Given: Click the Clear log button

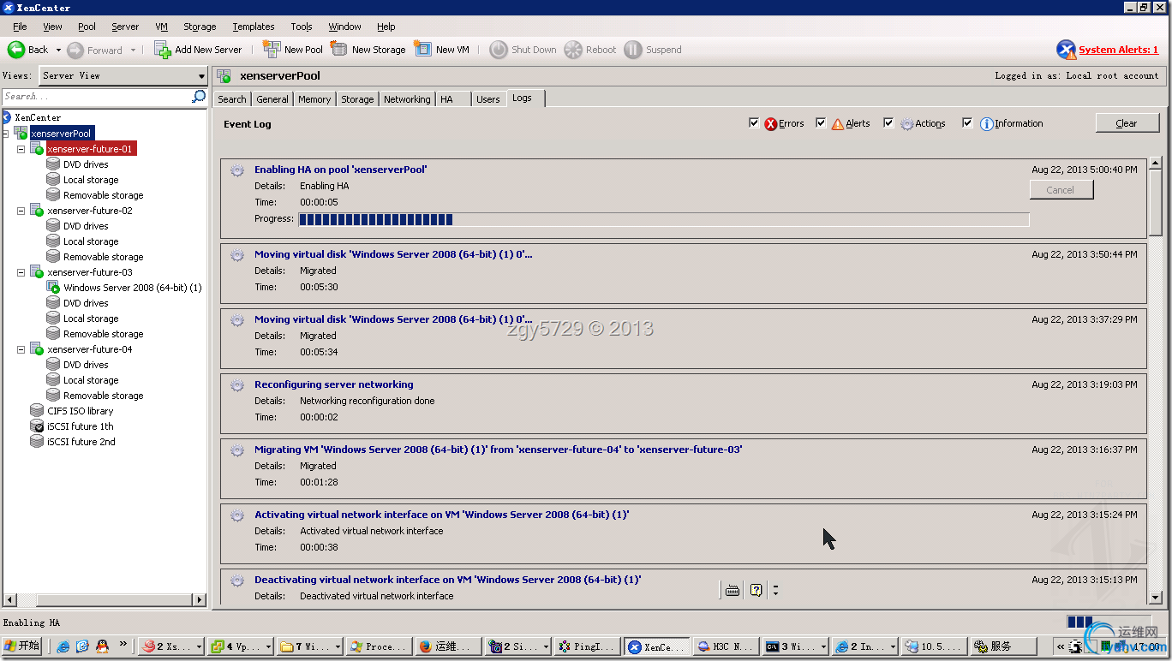Looking at the screenshot, I should [x=1126, y=123].
